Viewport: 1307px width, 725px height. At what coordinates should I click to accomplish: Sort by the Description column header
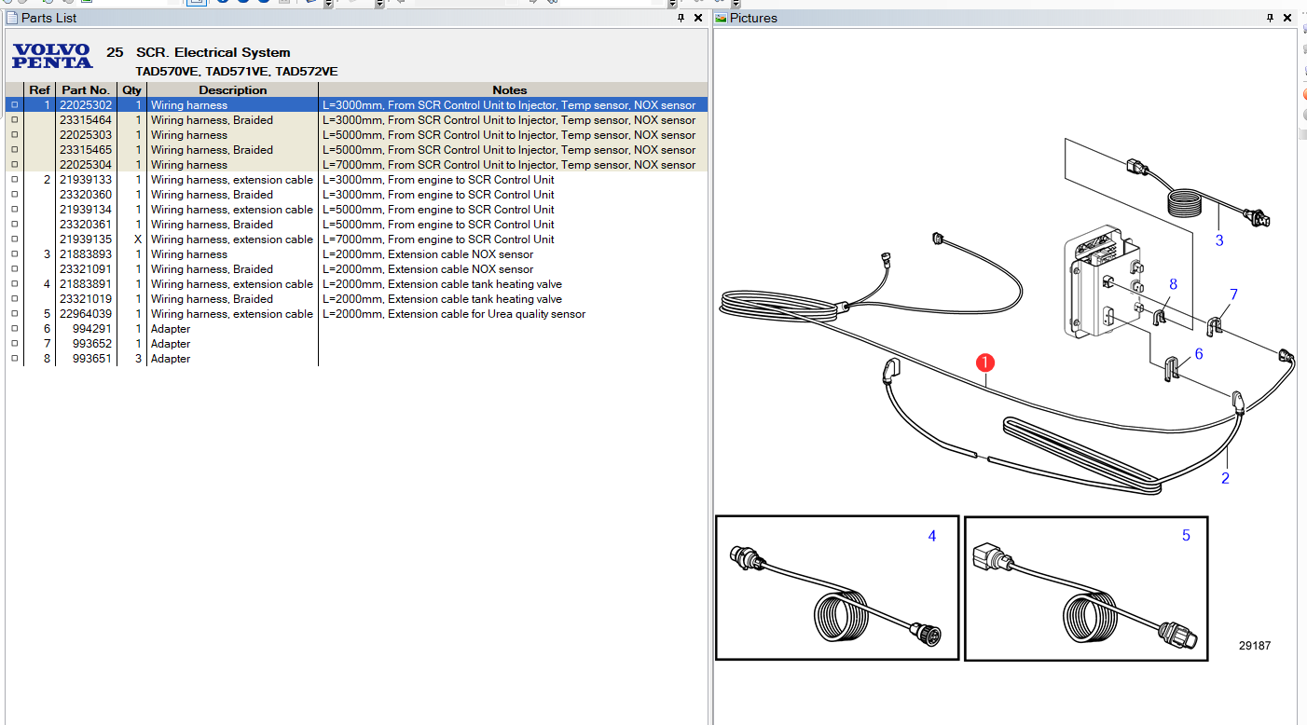(x=233, y=90)
